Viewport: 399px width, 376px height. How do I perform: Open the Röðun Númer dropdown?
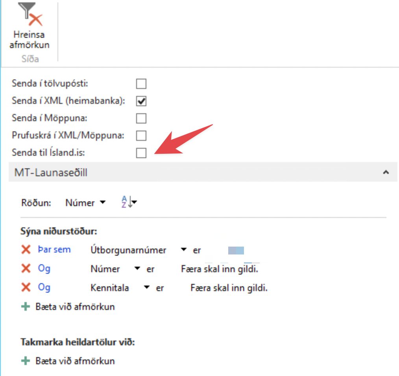pyautogui.click(x=85, y=203)
